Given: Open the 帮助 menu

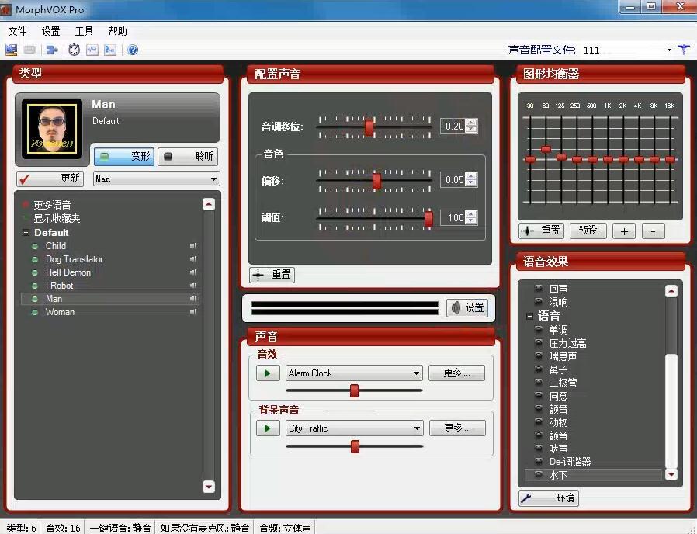Looking at the screenshot, I should pos(117,31).
